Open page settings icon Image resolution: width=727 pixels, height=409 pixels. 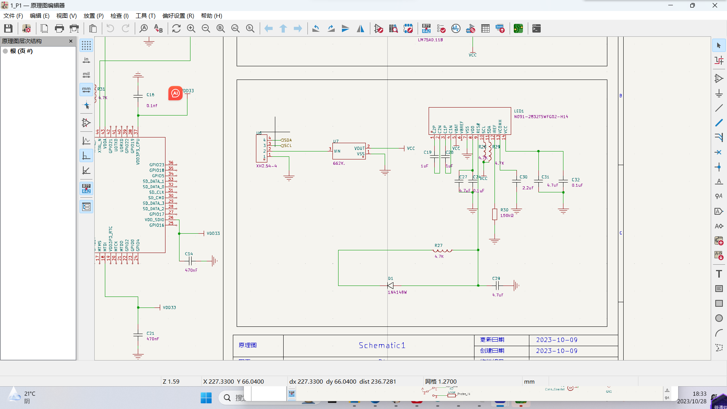(44, 28)
